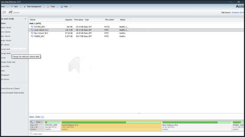
Task: Expand the View menu dropdown arrow
Action: click(x=20, y=7)
